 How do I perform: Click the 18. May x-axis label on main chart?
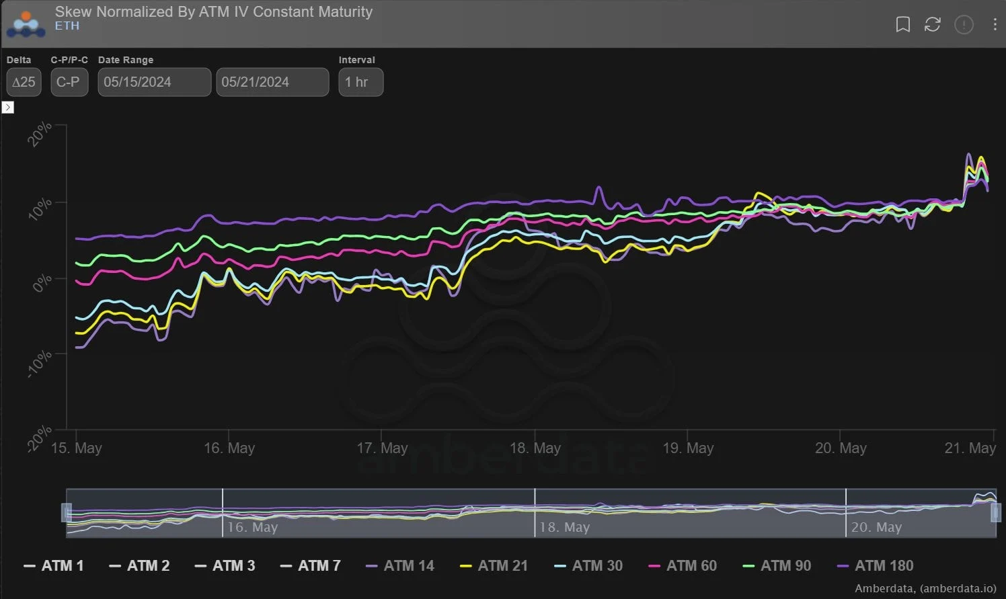[535, 448]
